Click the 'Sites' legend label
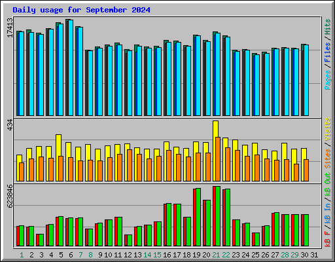This screenshot has height=262, width=335. (327, 159)
